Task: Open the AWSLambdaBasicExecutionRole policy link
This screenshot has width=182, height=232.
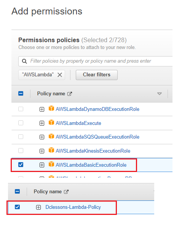Action: [91, 165]
